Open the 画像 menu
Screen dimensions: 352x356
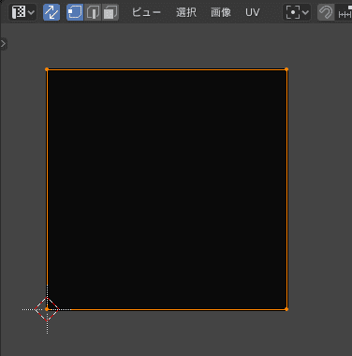tap(221, 12)
